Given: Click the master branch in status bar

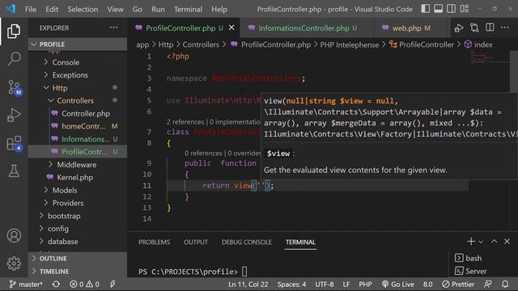Looking at the screenshot, I should pyautogui.click(x=26, y=284).
